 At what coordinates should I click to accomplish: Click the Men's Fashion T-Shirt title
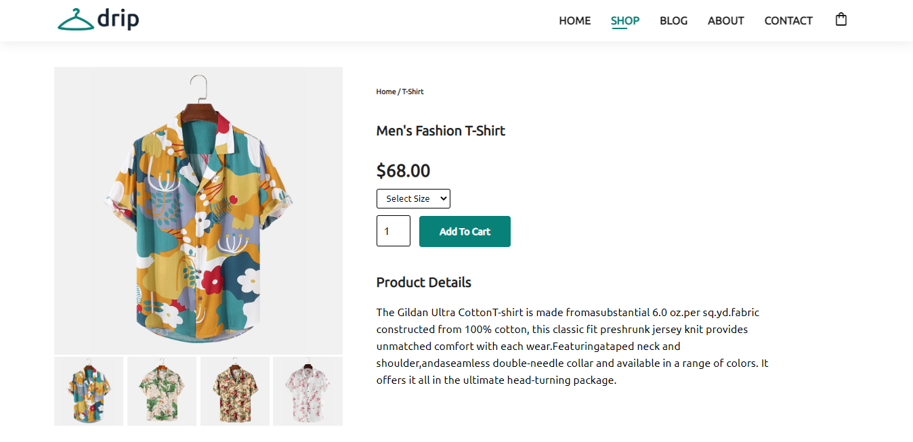pos(441,131)
